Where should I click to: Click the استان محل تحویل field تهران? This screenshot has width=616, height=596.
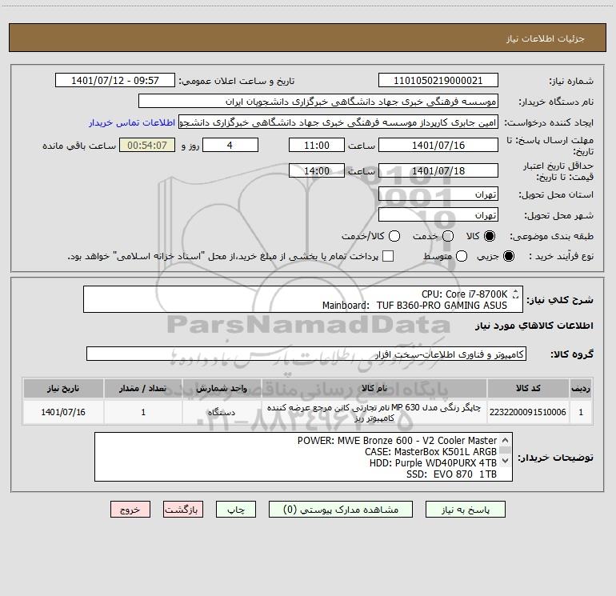[x=438, y=194]
